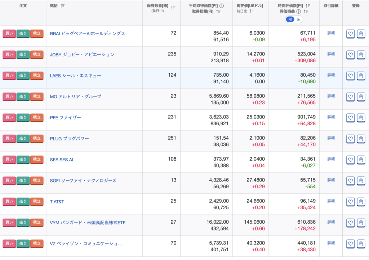
Task: Switch profit display to 円
Action: pos(290,19)
